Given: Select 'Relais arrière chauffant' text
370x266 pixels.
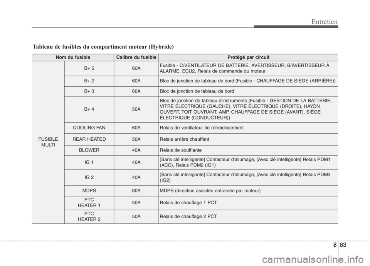Looking at the screenshot, I should tap(184, 139).
